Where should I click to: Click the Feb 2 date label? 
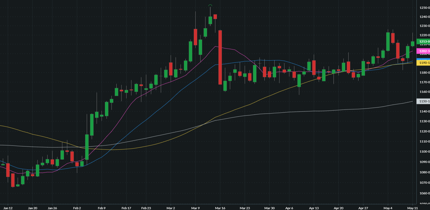(x=77, y=208)
